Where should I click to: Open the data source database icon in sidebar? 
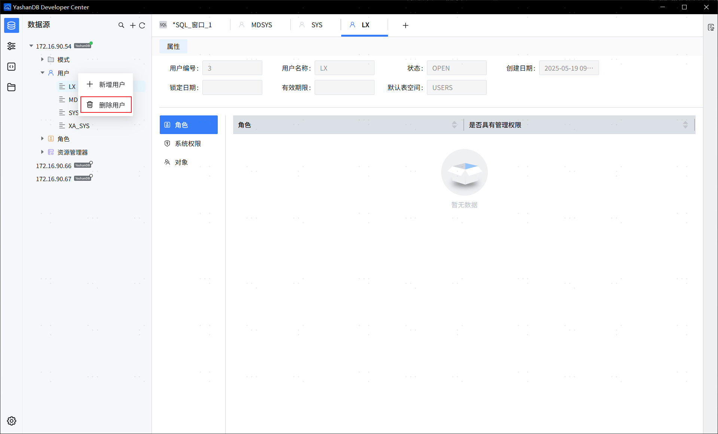11,25
